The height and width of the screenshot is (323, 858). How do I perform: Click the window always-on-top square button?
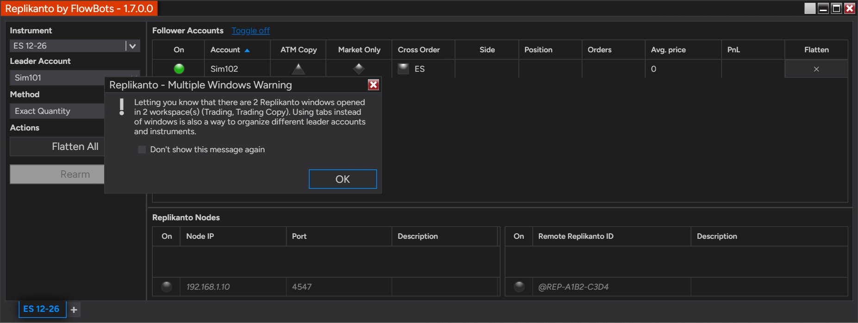pyautogui.click(x=810, y=8)
